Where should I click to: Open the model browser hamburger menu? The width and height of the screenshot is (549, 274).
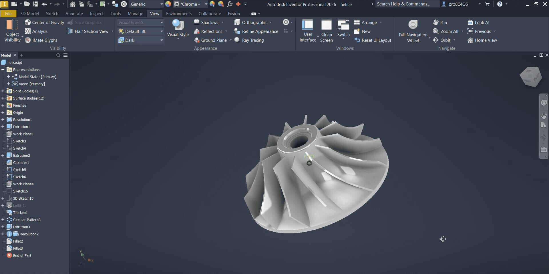[65, 55]
